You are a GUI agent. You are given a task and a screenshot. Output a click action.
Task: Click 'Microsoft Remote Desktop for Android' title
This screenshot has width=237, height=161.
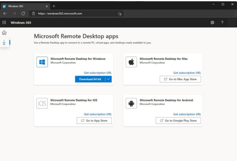[166, 100]
